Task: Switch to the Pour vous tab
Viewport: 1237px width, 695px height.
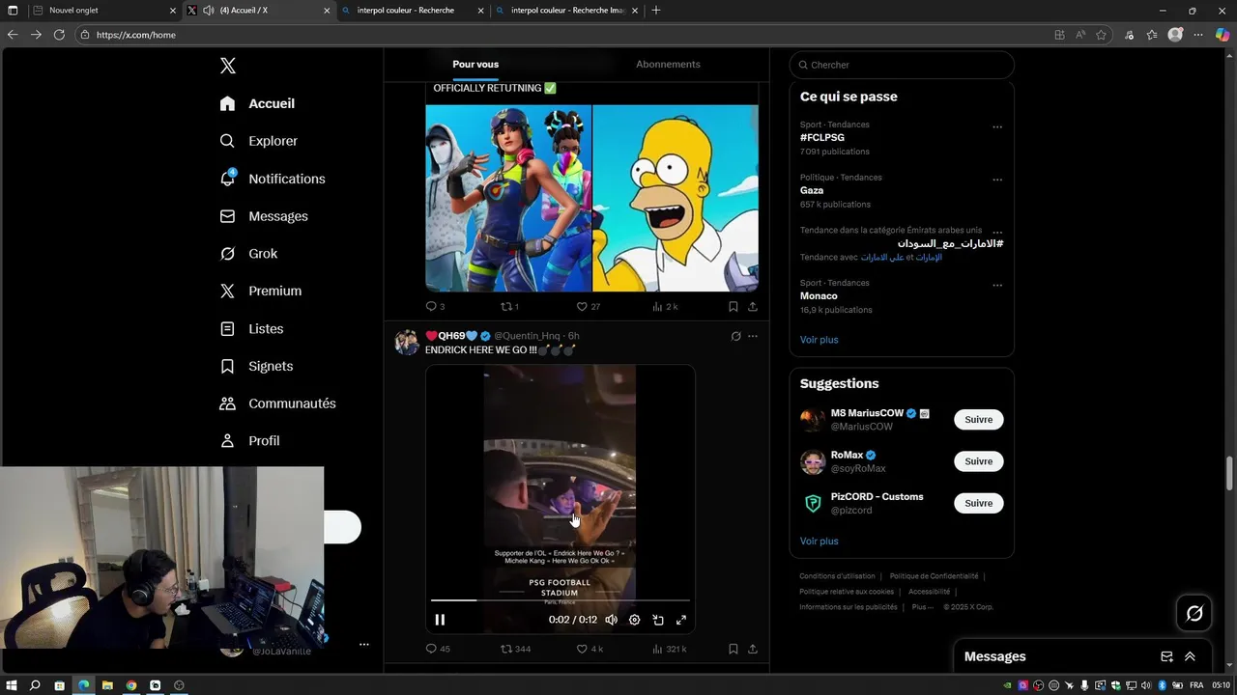Action: [475, 65]
